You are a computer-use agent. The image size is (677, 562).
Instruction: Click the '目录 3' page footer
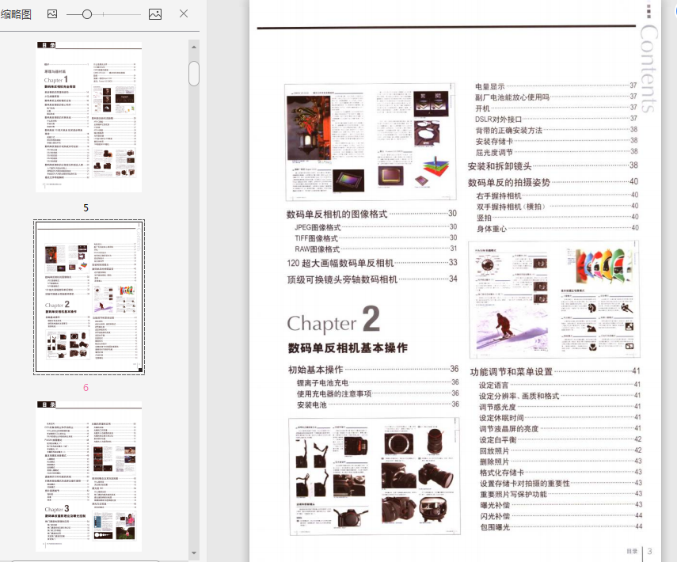pyautogui.click(x=640, y=551)
